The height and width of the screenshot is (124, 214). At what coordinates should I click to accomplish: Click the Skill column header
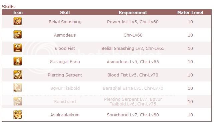tap(65, 12)
